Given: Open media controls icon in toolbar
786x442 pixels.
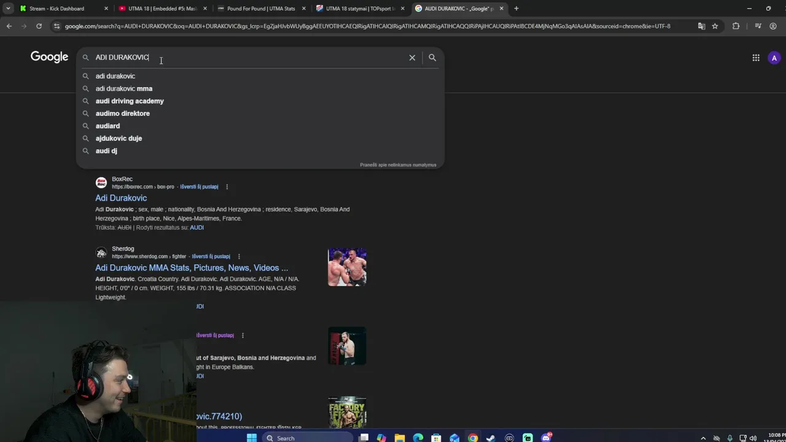Looking at the screenshot, I should tap(758, 26).
